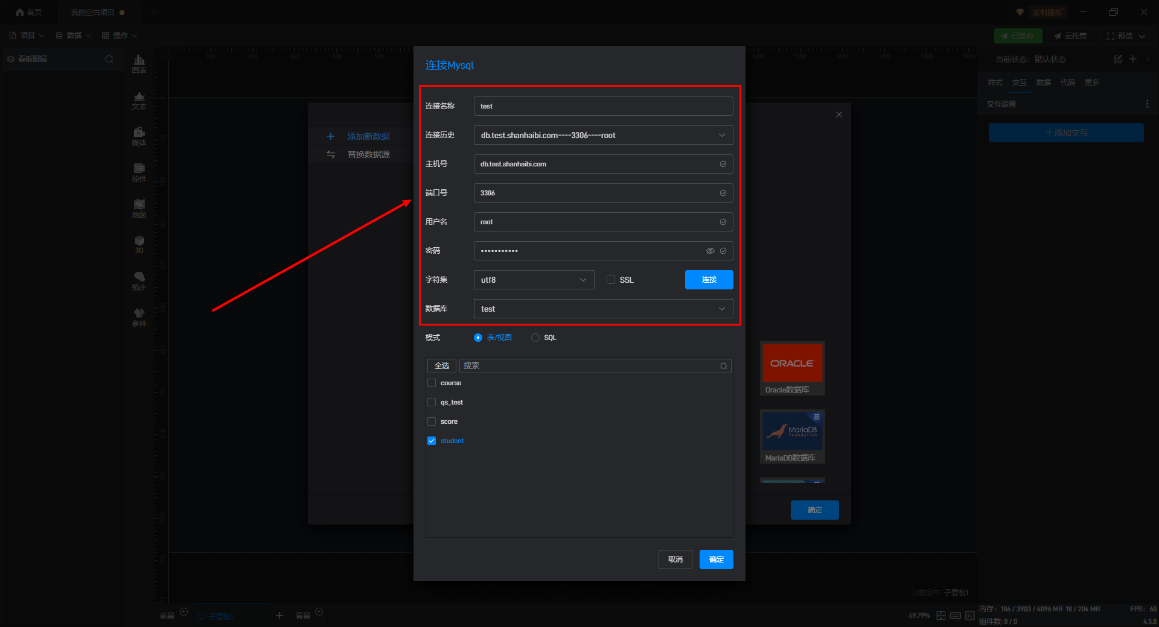Image resolution: width=1159 pixels, height=627 pixels.
Task: Switch to the 首页 home tab
Action: [x=29, y=12]
